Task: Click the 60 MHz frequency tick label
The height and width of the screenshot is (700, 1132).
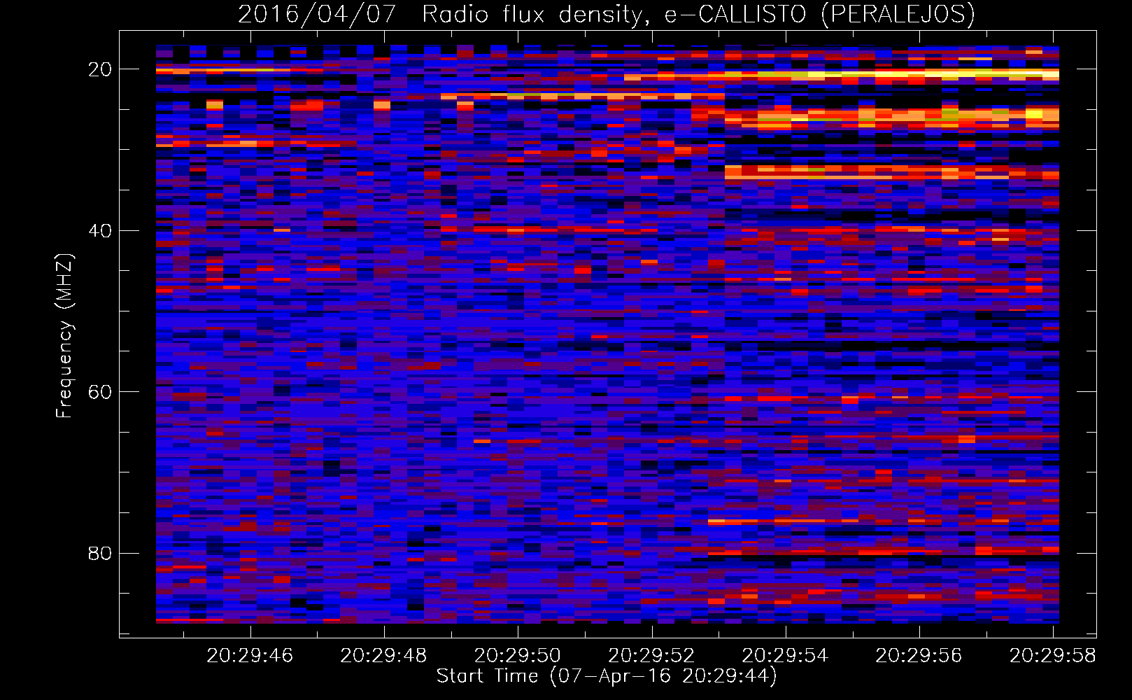Action: (100, 392)
